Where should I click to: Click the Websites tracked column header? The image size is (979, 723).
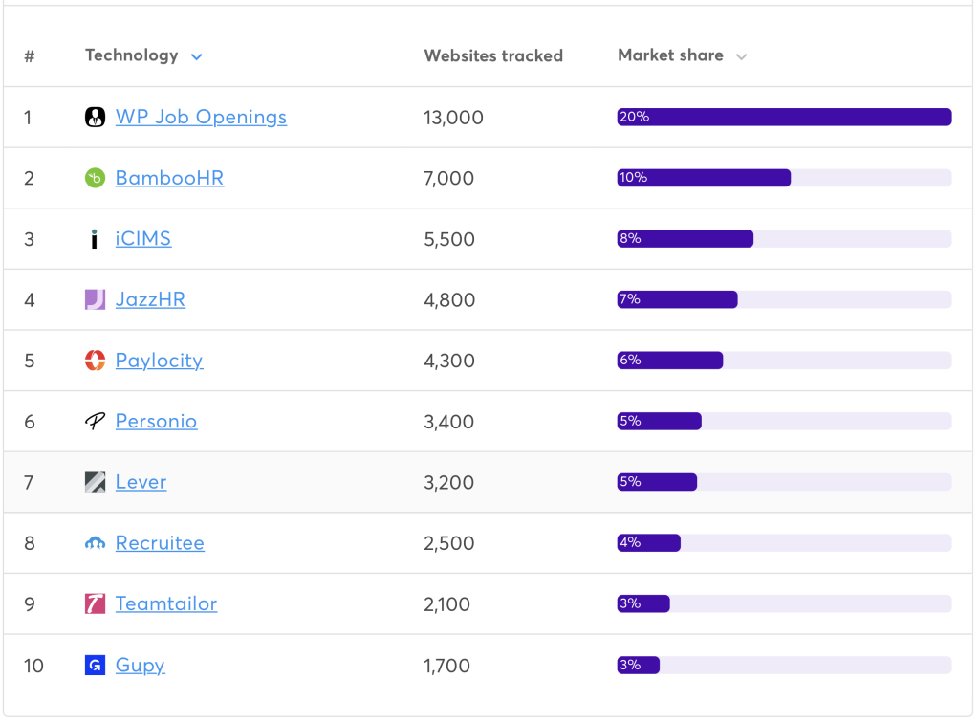493,55
